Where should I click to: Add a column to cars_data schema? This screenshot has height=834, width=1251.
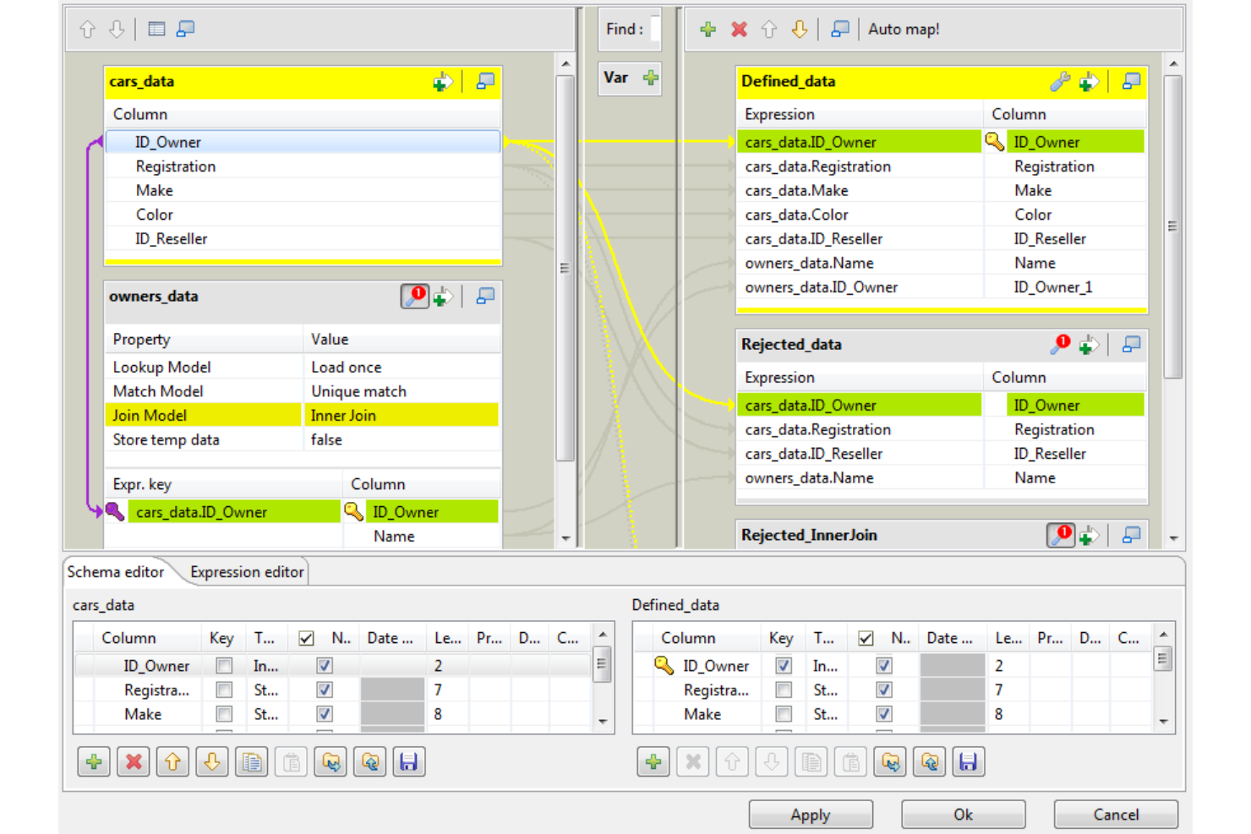93,761
